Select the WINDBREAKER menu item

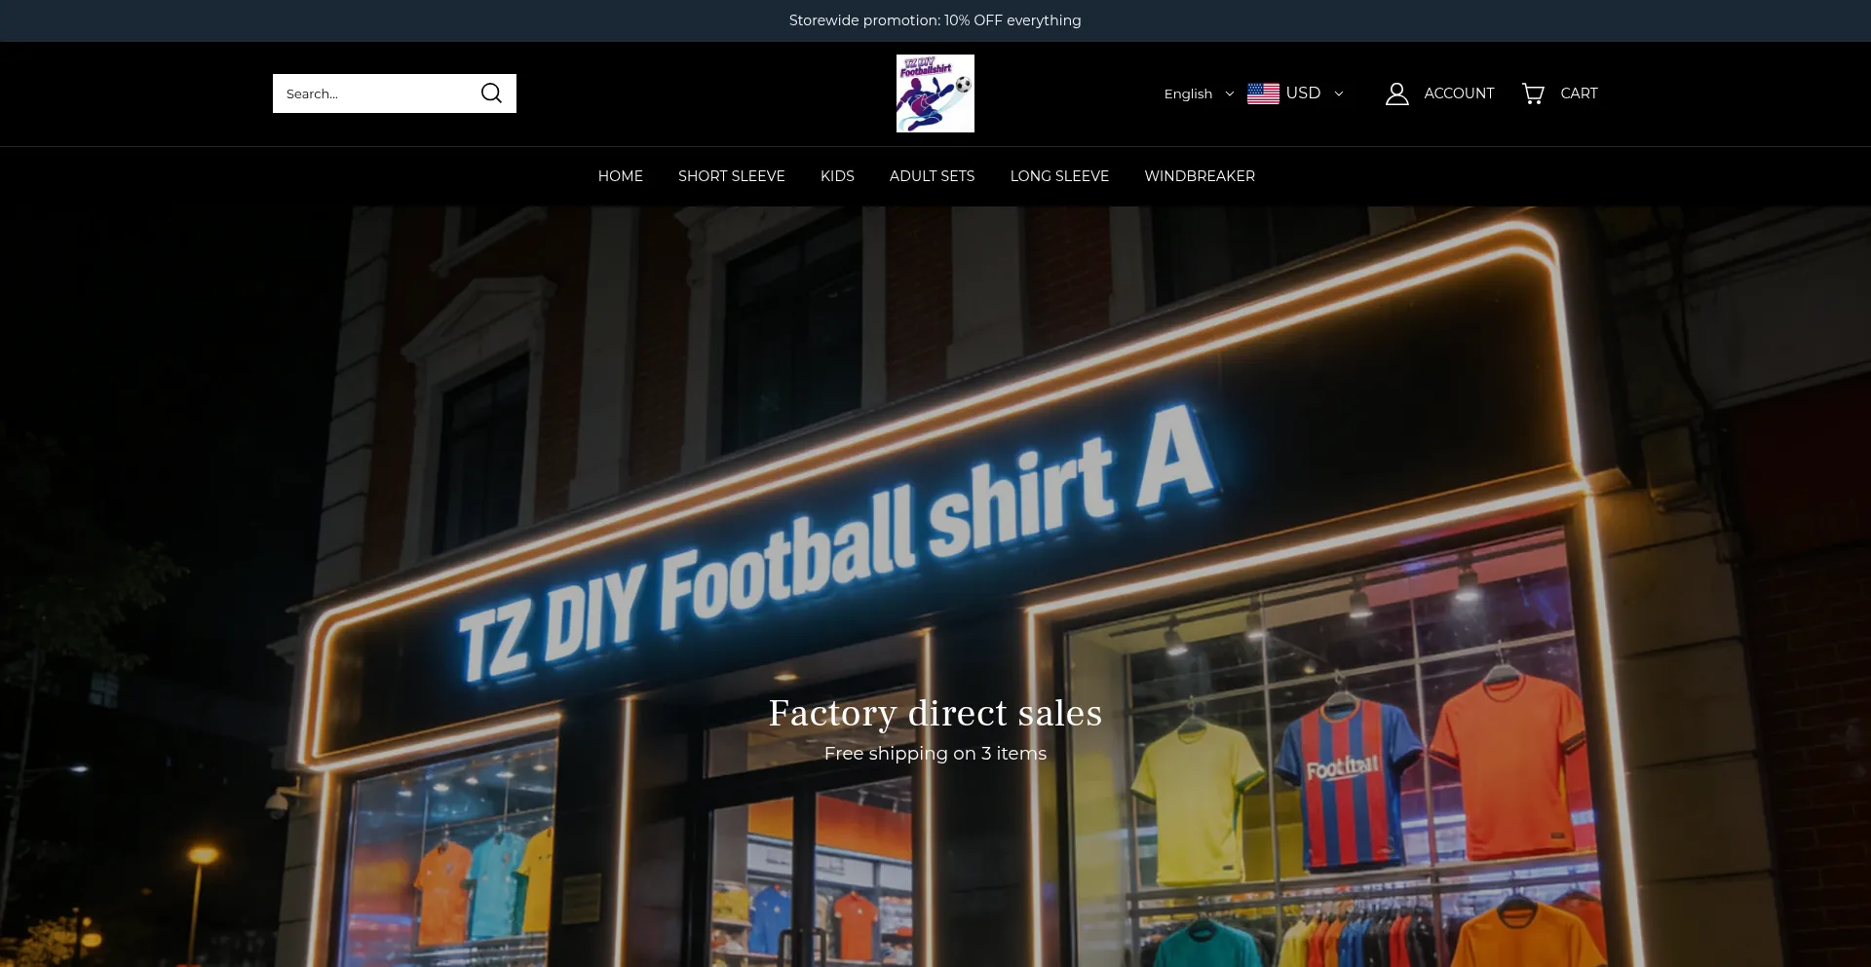click(x=1200, y=176)
